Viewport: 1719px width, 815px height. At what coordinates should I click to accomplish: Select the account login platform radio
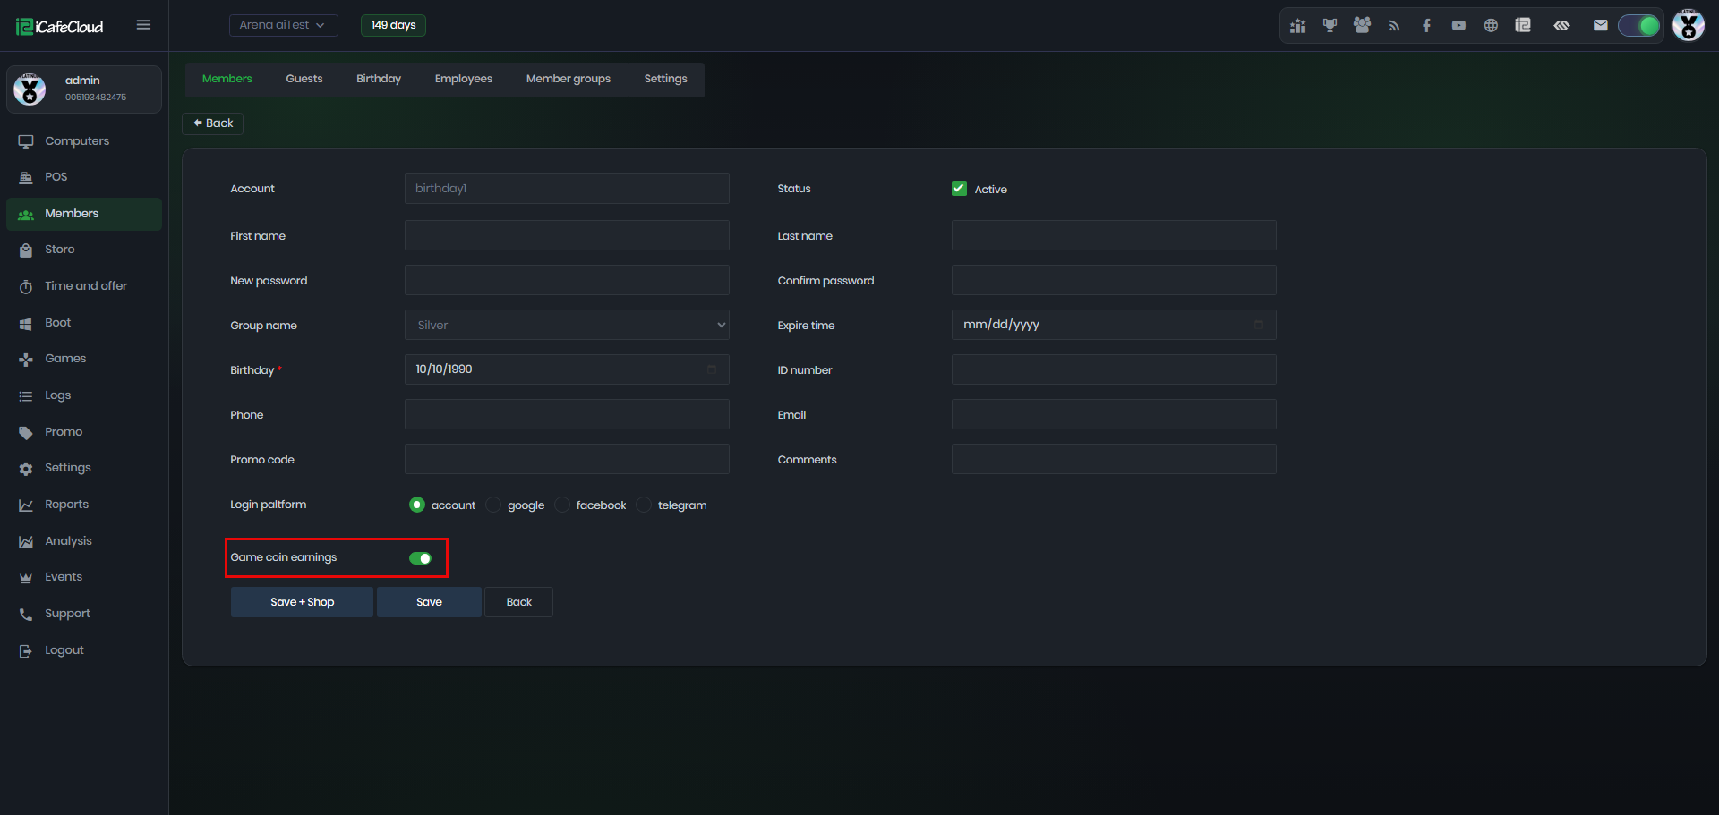(417, 505)
